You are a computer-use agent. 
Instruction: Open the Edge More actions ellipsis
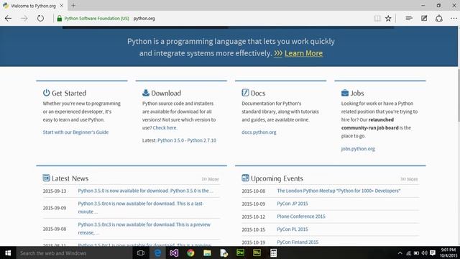(x=454, y=18)
